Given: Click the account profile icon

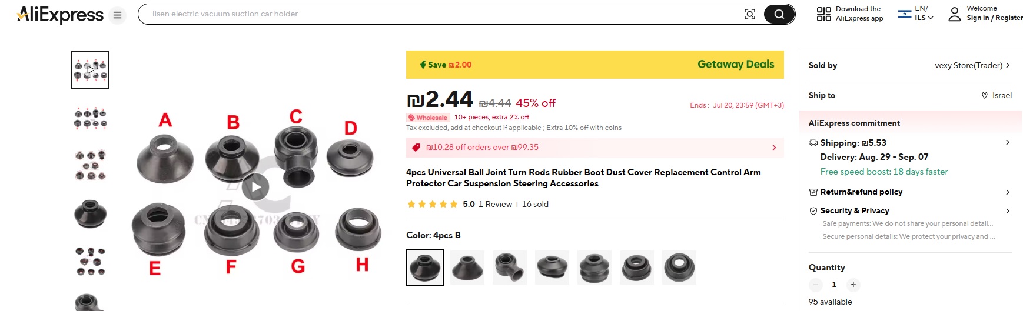Looking at the screenshot, I should pos(954,14).
